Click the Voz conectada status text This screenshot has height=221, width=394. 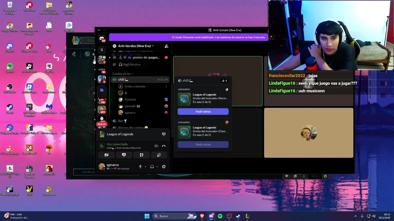117,144
